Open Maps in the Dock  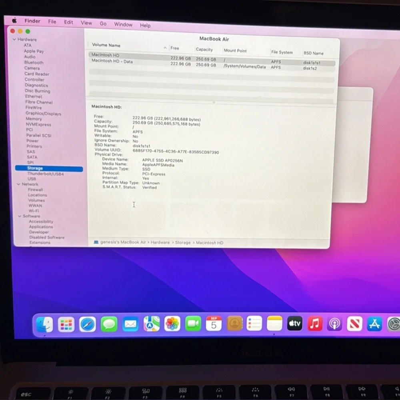point(152,324)
